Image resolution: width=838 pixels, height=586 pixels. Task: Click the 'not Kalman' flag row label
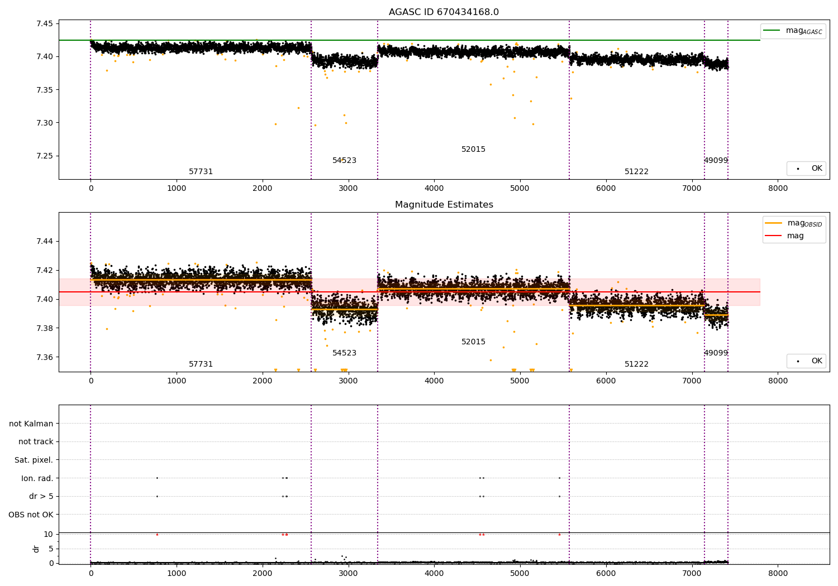click(x=31, y=424)
